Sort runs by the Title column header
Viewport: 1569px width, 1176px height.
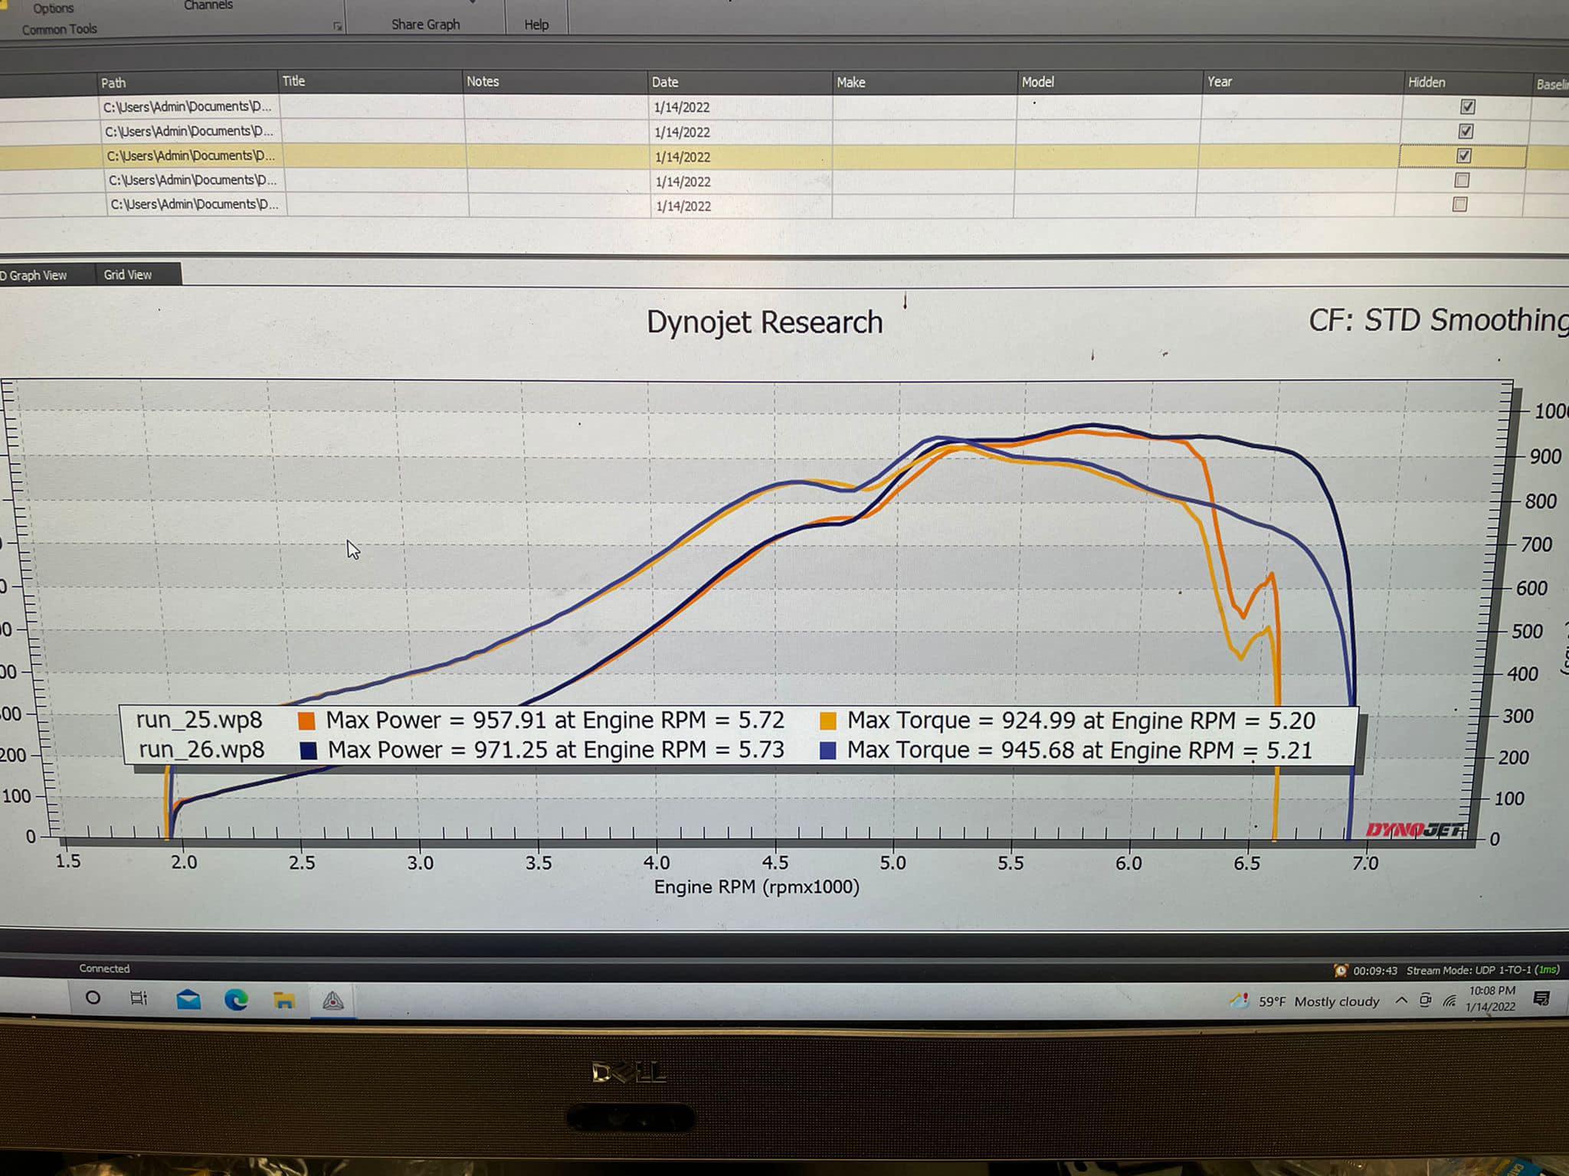pos(371,81)
